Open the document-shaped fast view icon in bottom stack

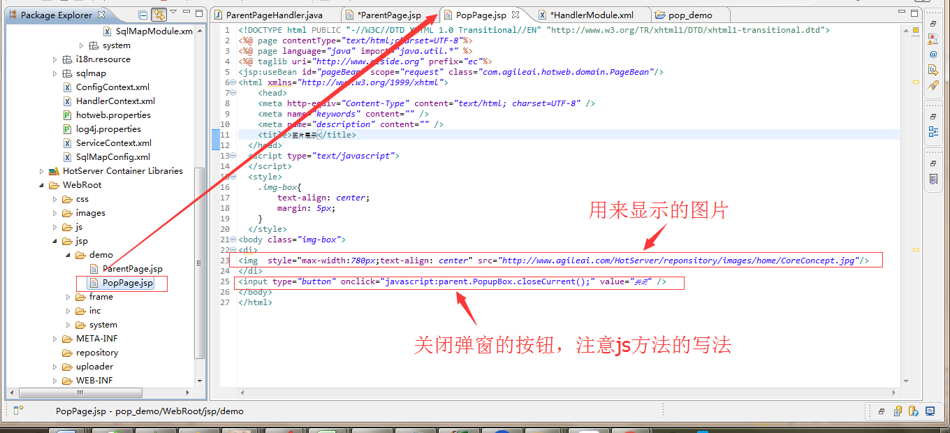[x=933, y=179]
